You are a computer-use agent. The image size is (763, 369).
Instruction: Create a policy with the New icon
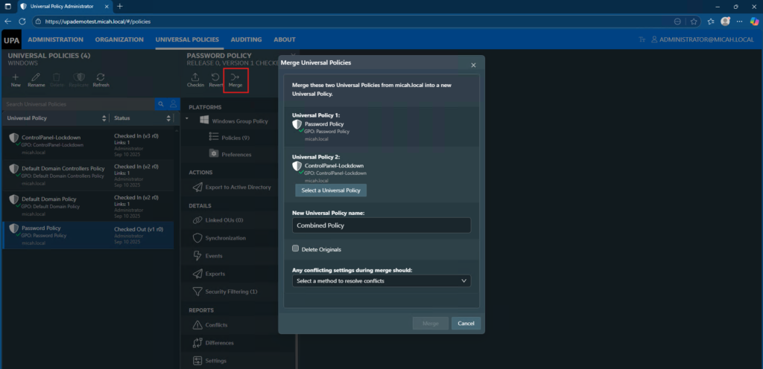pyautogui.click(x=16, y=79)
